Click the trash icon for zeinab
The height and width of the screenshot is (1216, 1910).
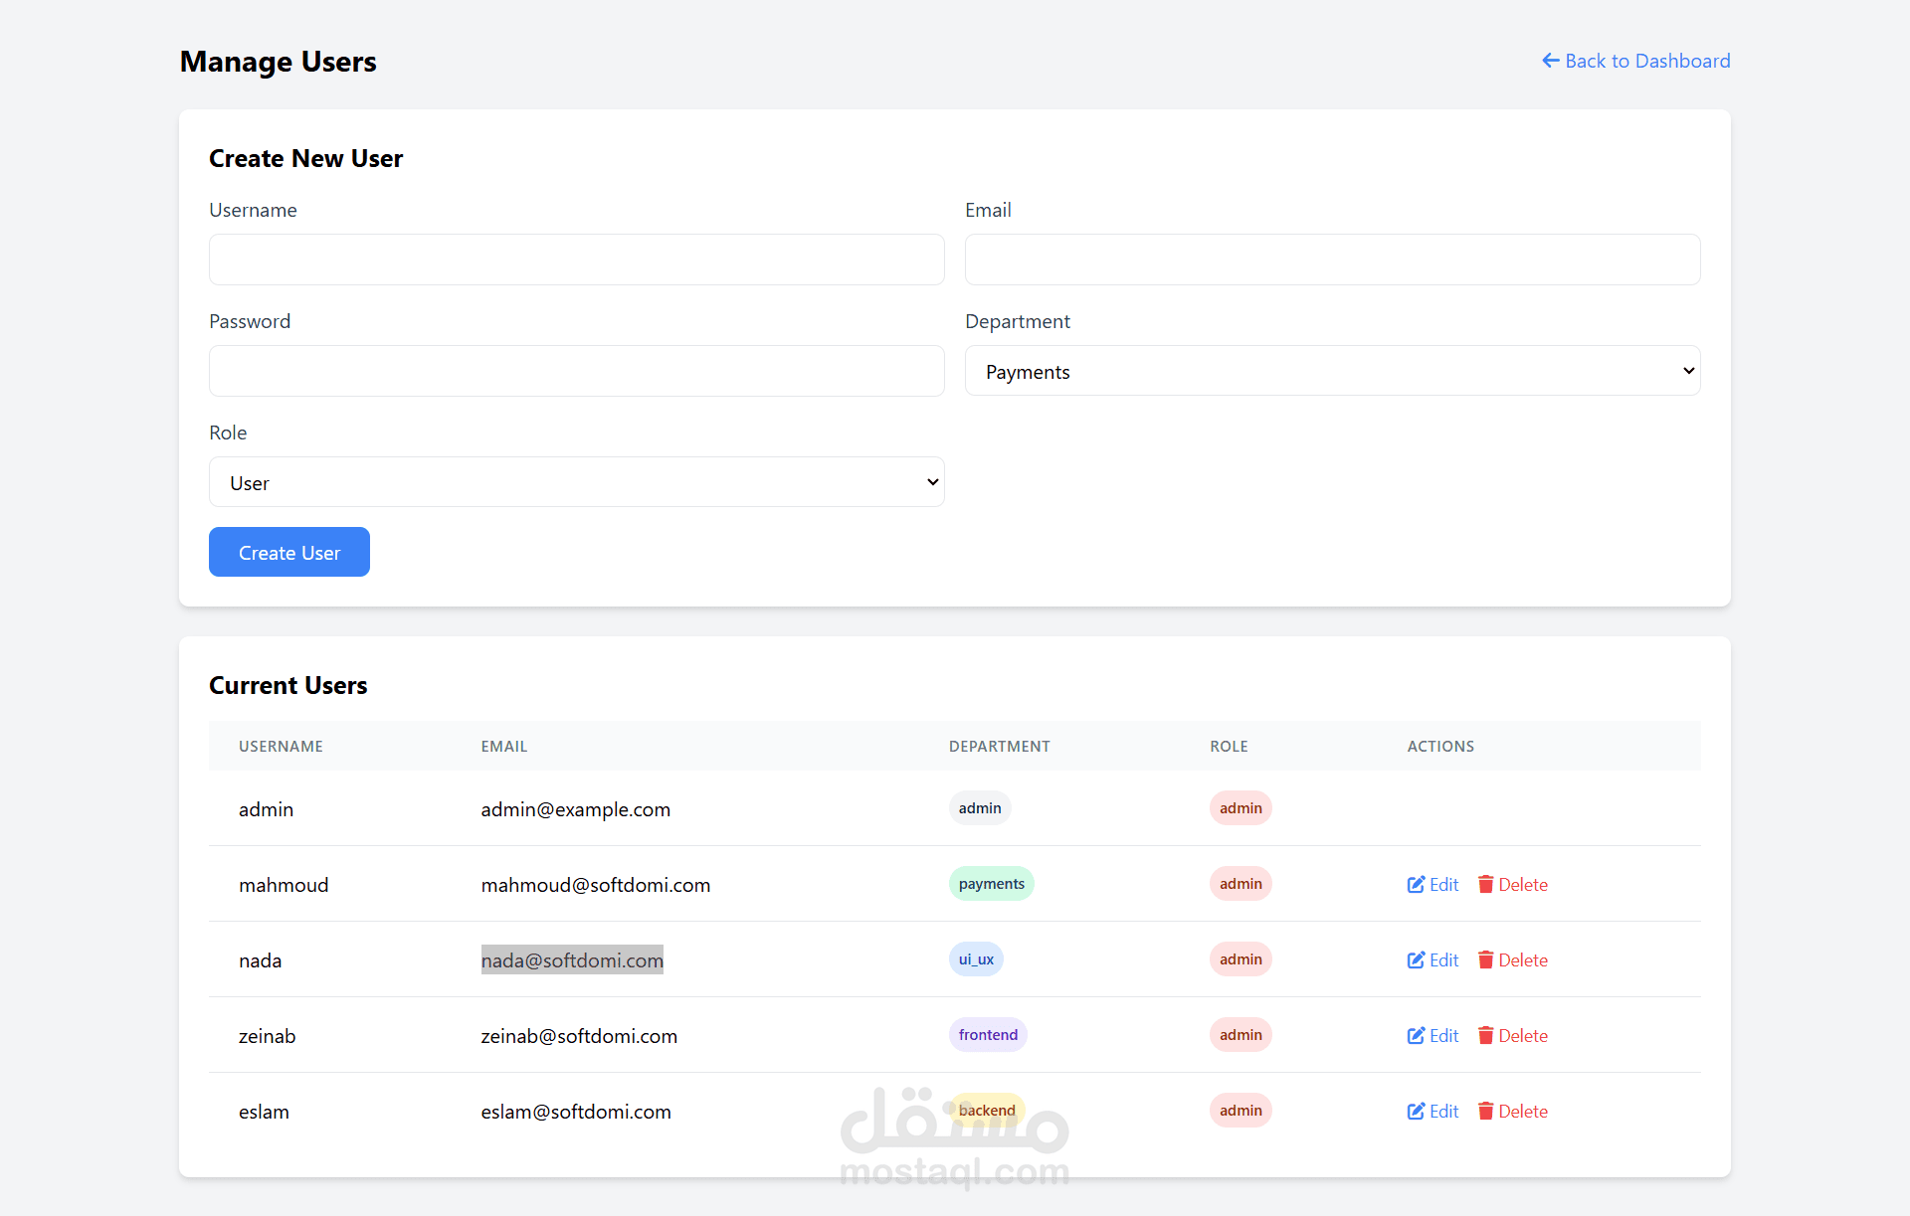1485,1036
